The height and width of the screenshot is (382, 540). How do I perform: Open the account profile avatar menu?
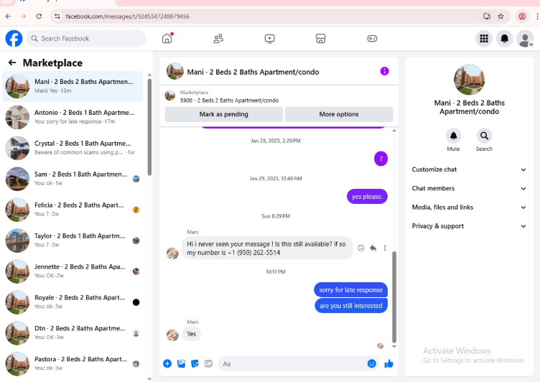coord(525,39)
